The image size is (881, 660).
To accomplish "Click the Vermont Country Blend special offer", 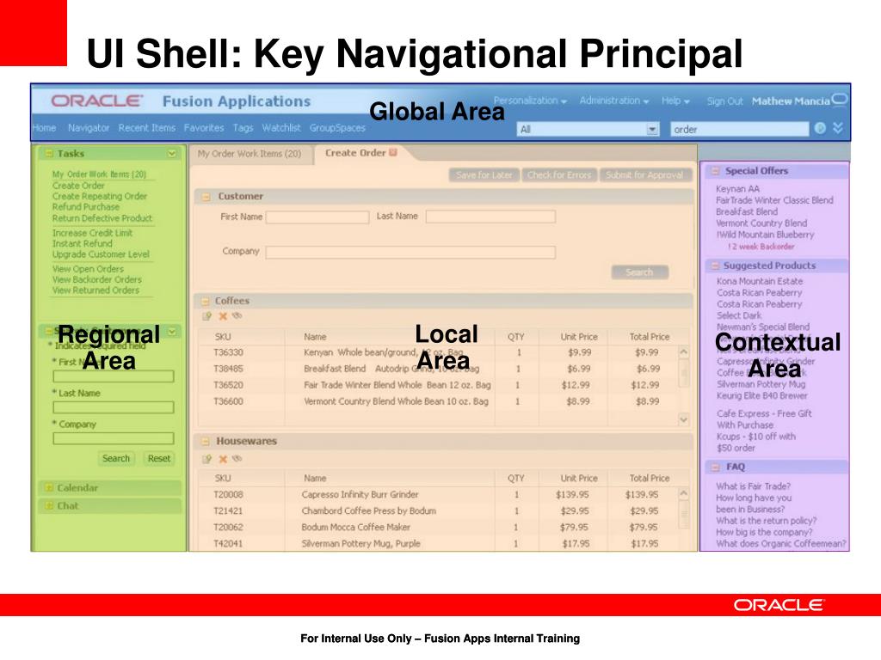I will 761,223.
